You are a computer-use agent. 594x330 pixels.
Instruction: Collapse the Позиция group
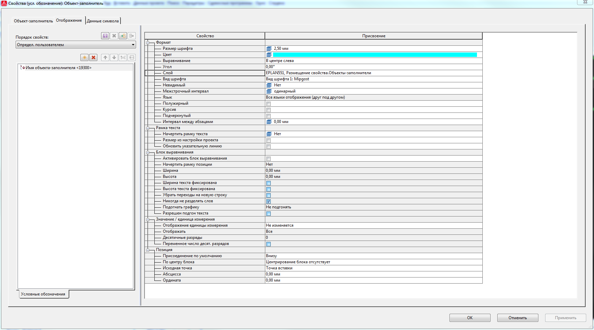coord(148,250)
